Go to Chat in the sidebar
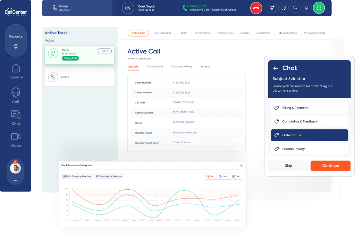Viewport: 355px width, 248px height. point(16,118)
